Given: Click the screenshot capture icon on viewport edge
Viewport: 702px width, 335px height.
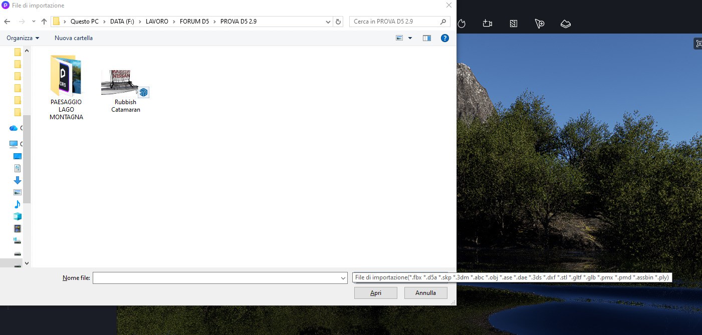Looking at the screenshot, I should [698, 44].
